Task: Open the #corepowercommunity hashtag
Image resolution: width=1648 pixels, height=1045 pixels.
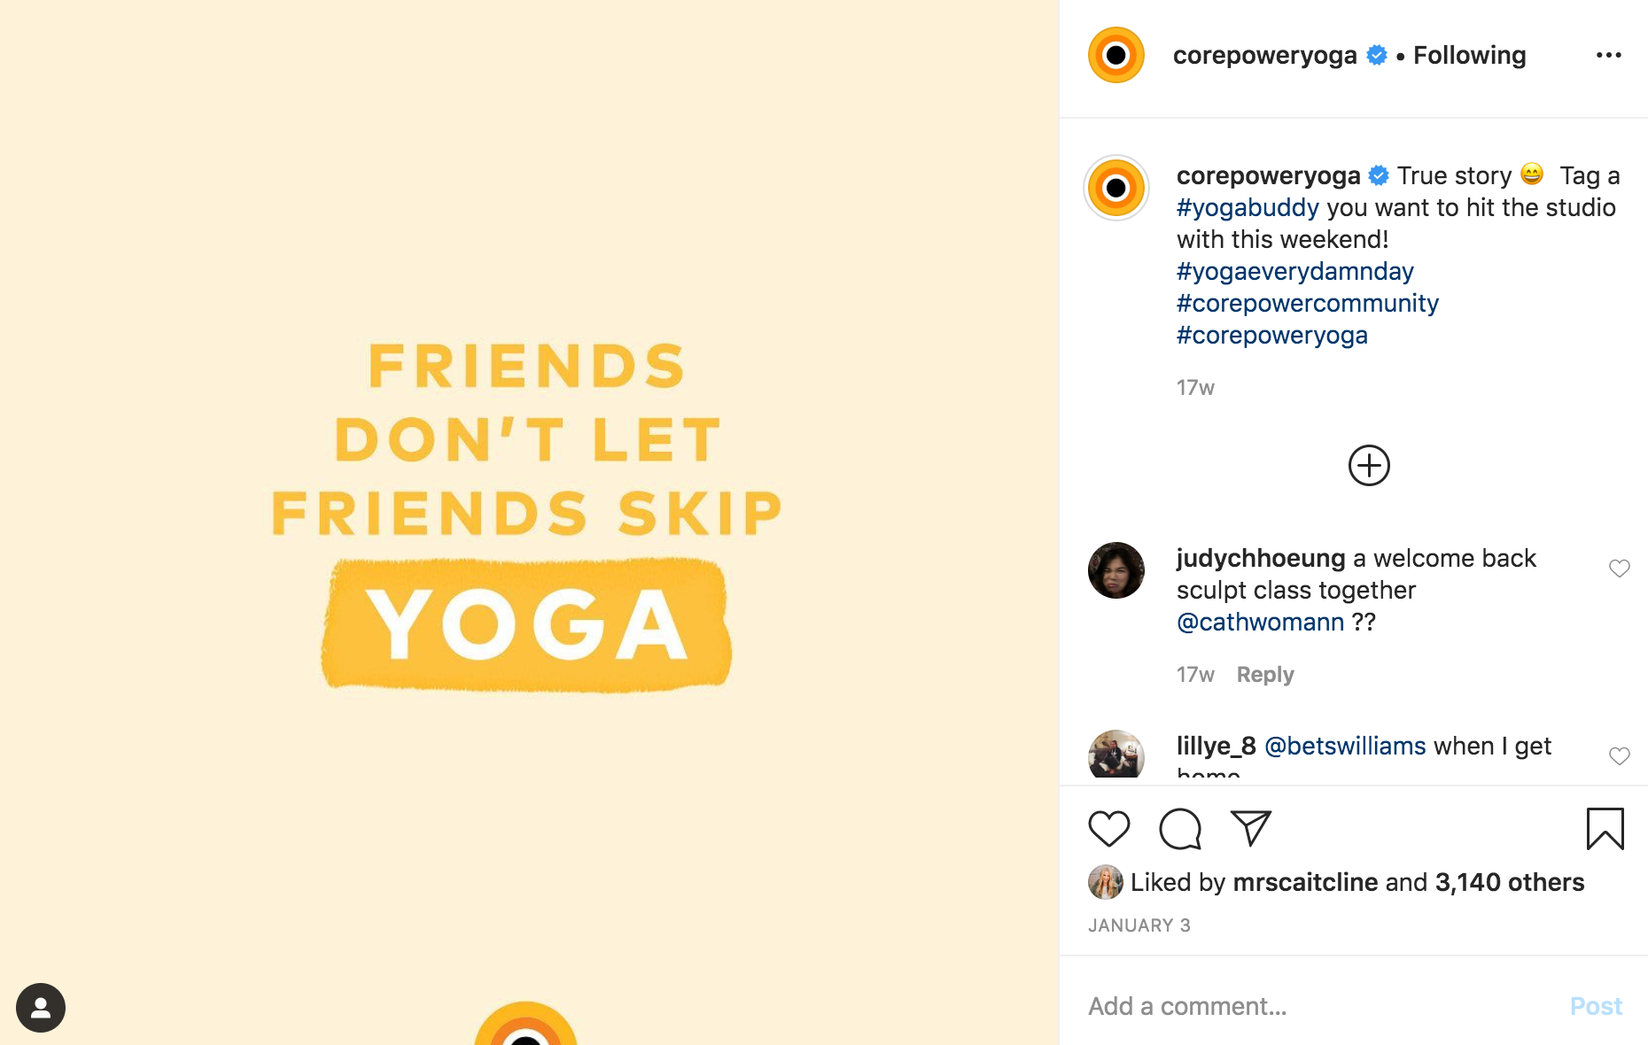Action: 1307,303
